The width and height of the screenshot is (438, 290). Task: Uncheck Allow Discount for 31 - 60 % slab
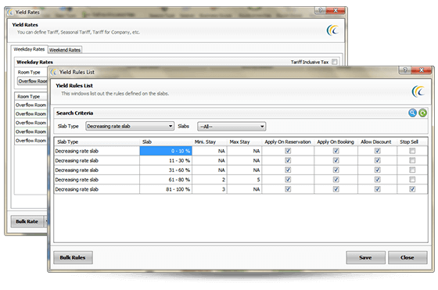coord(377,170)
